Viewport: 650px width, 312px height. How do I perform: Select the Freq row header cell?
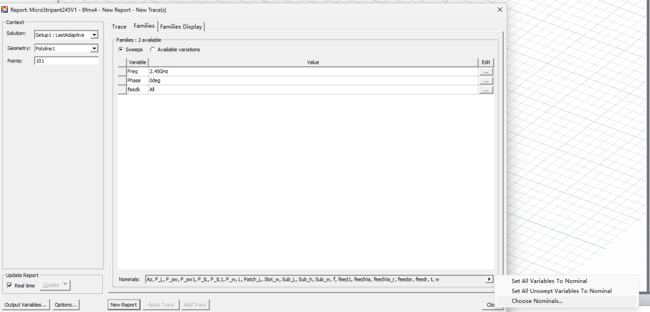pos(122,72)
